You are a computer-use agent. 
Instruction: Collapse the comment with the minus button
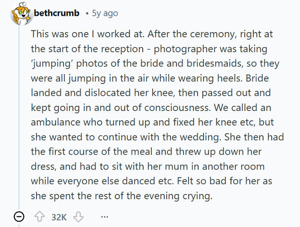coord(19,217)
